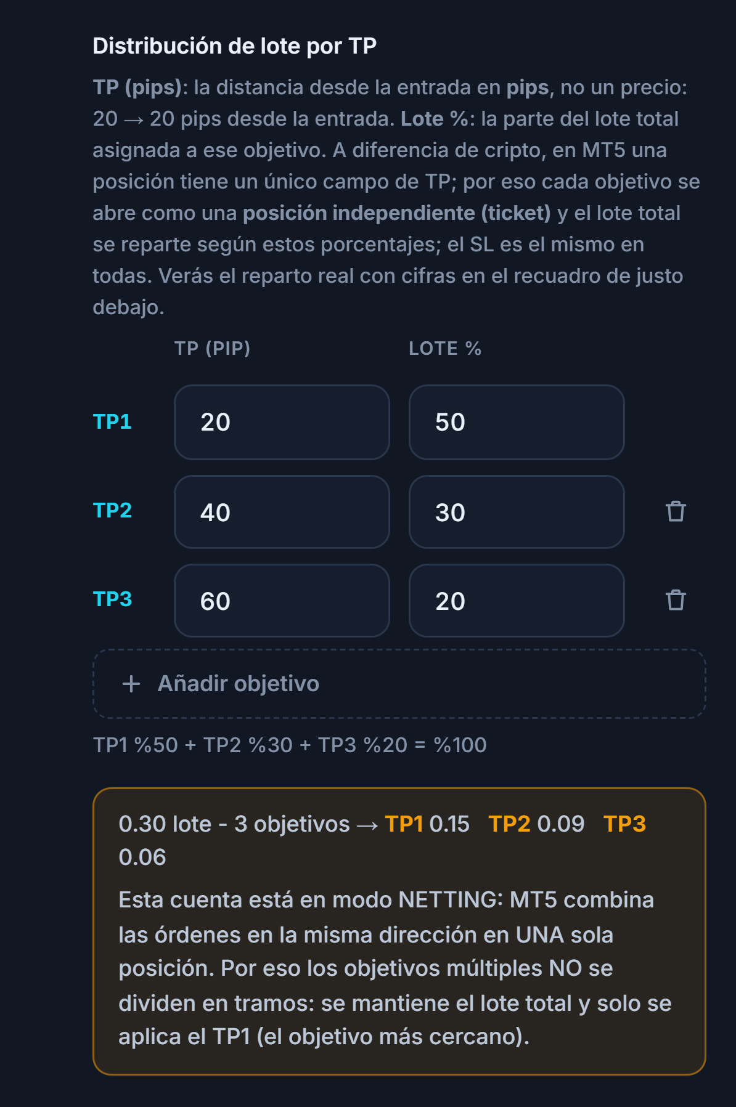Click the orange TP2 0.09 lot value

point(536,824)
